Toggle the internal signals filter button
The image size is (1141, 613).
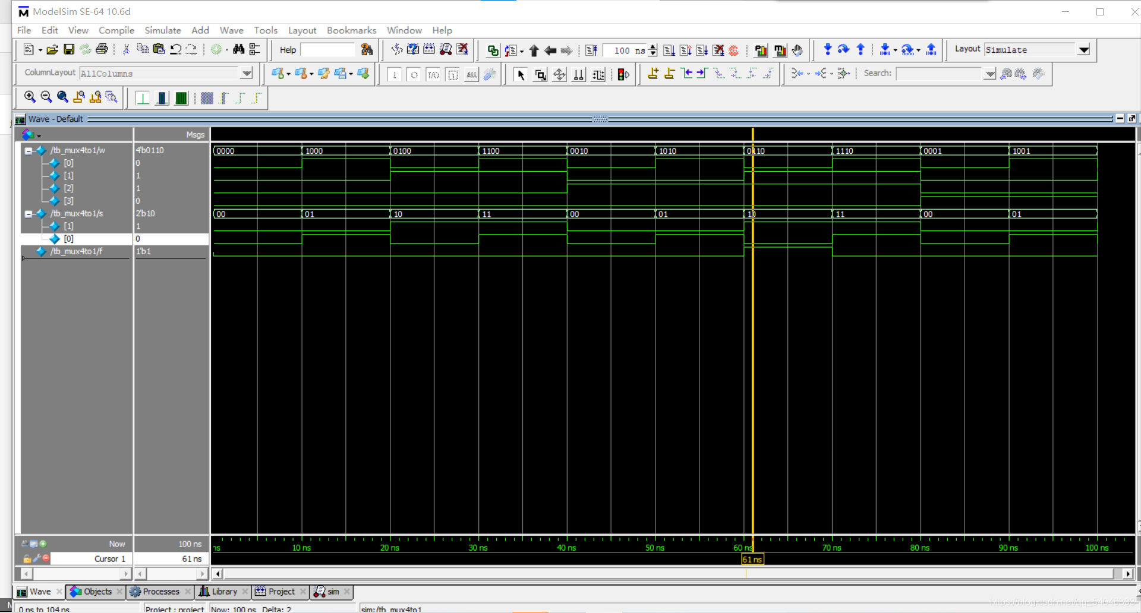(x=453, y=75)
